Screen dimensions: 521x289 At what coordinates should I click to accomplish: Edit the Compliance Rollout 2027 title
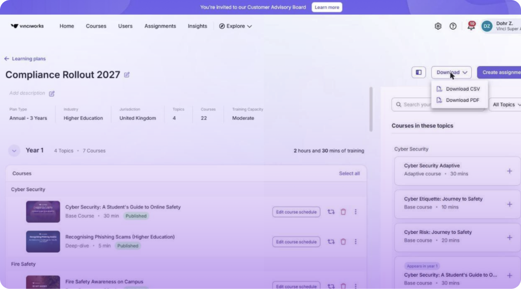tap(126, 75)
